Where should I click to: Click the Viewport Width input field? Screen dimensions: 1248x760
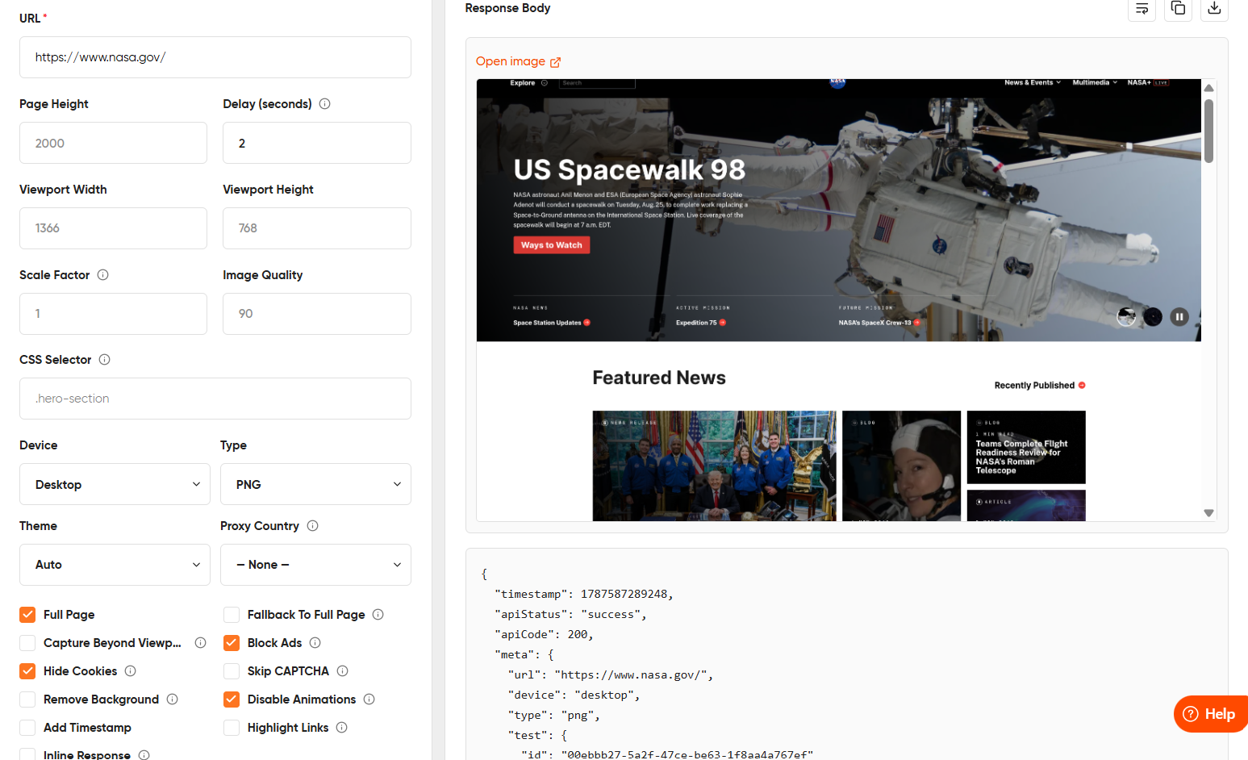(x=113, y=228)
